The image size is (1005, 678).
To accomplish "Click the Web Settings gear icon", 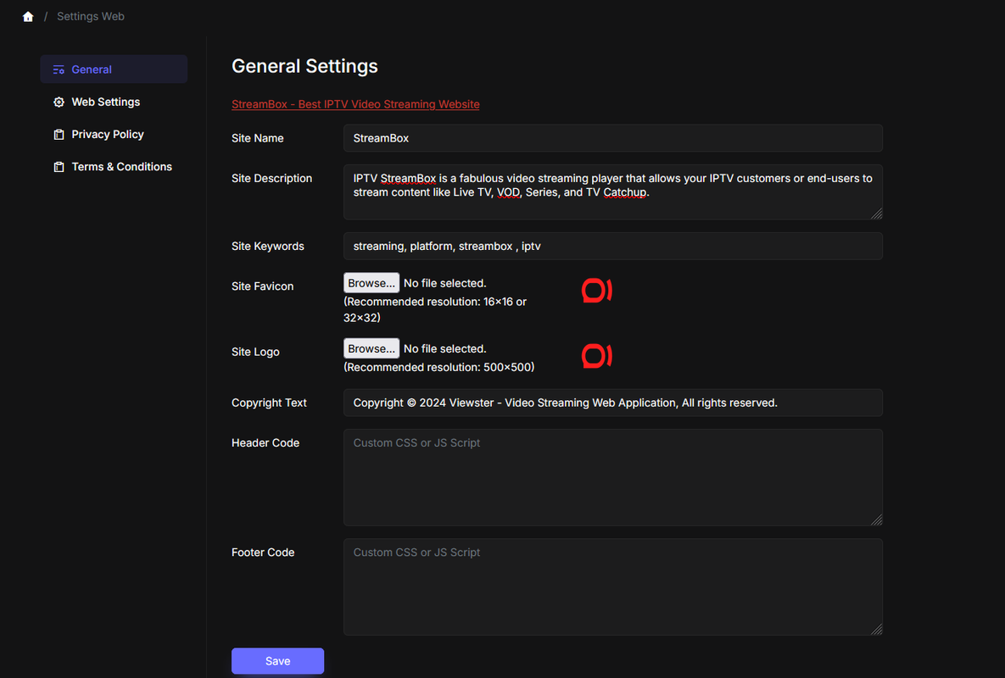I will (59, 102).
